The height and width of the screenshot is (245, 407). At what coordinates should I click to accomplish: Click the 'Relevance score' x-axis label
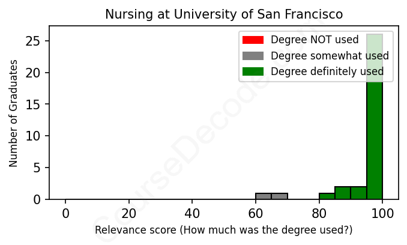point(224,231)
